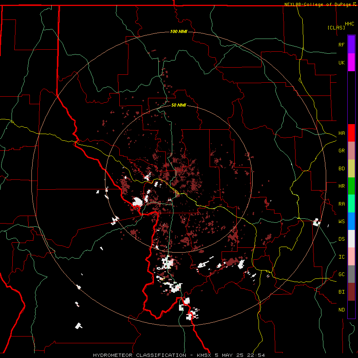Click the 'RA' legend label
358x358 pixels.
(x=341, y=204)
